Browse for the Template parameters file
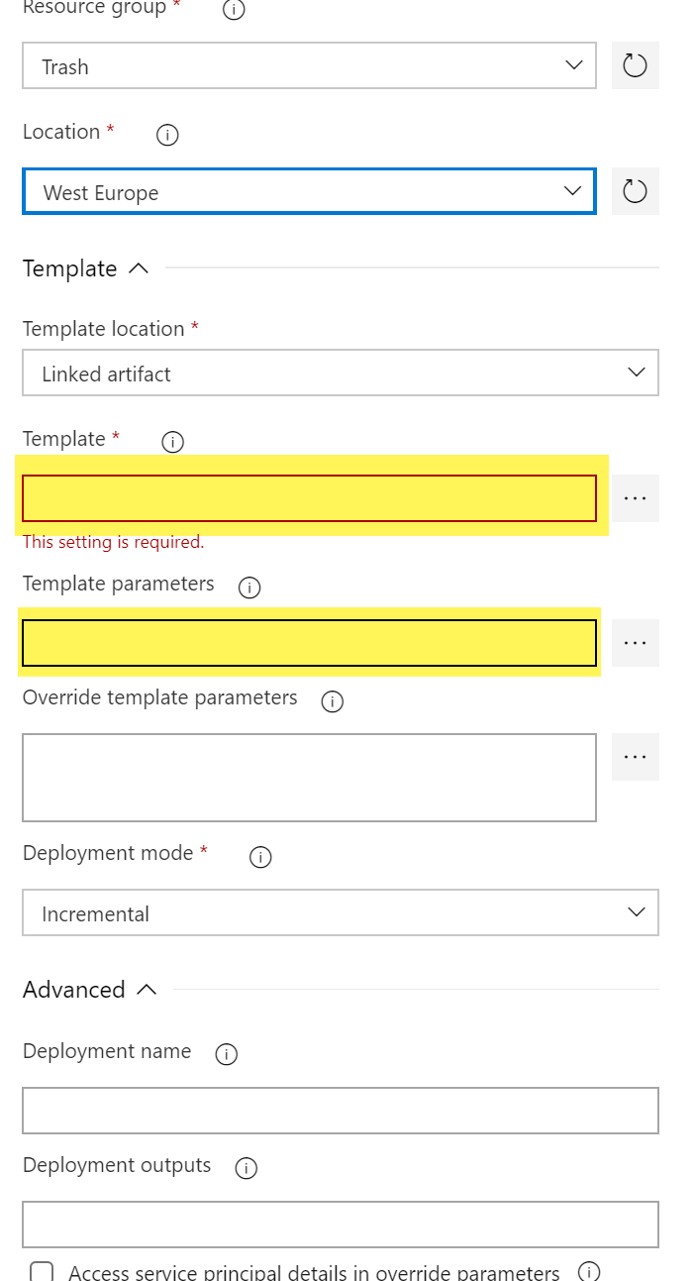Image resolution: width=695 pixels, height=1281 pixels. click(635, 643)
